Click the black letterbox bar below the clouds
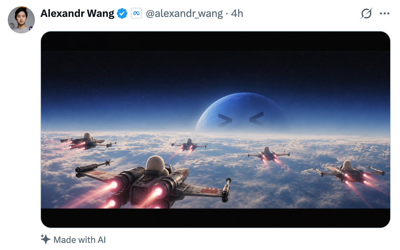The width and height of the screenshot is (400, 250). point(216,218)
